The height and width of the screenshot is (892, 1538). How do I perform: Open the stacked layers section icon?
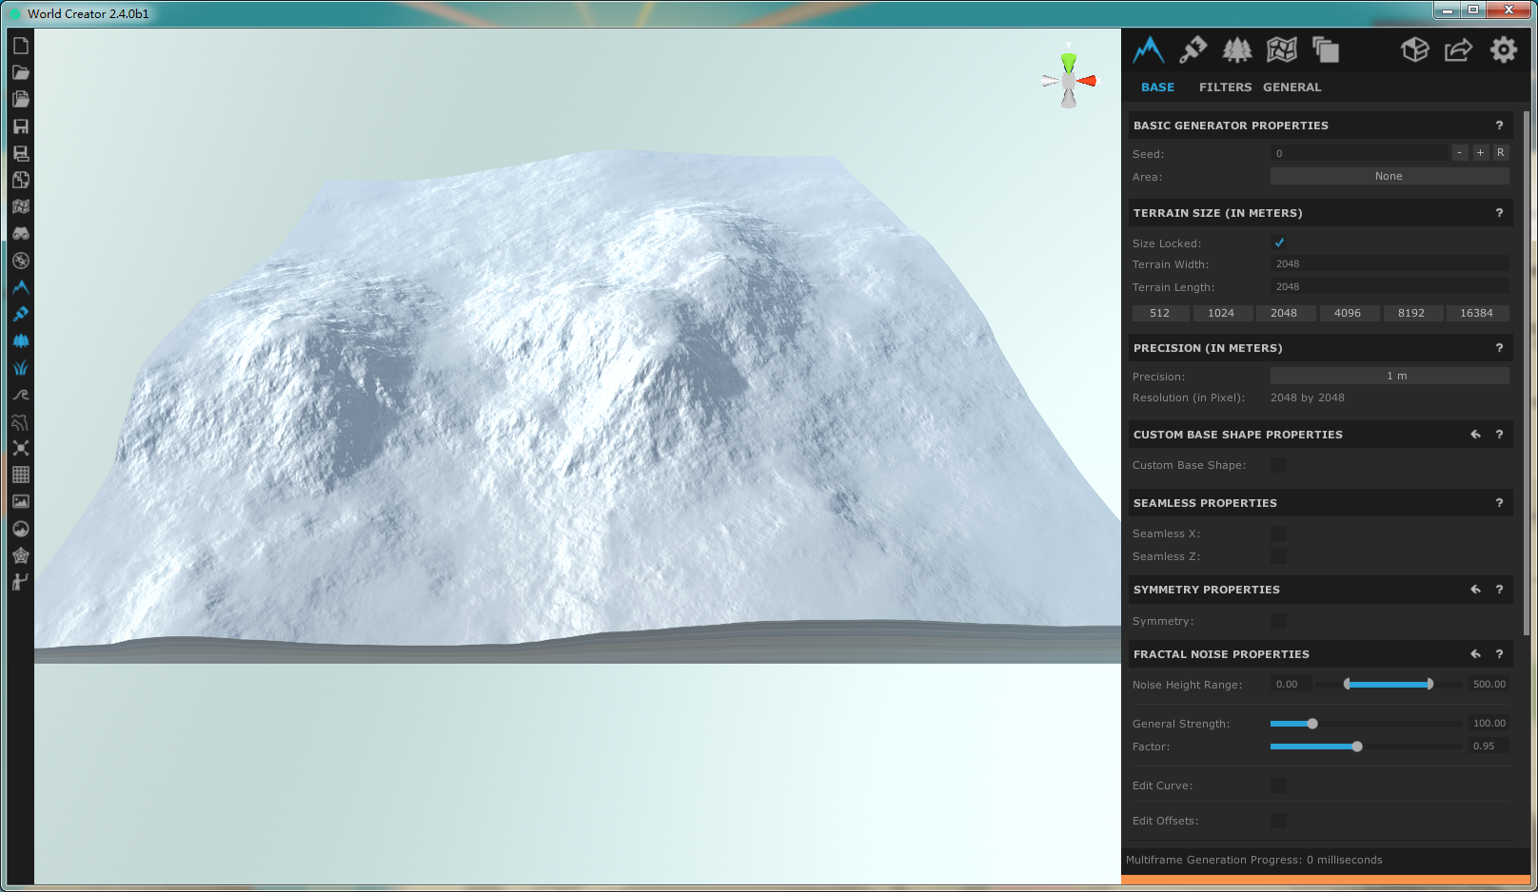coord(1326,49)
